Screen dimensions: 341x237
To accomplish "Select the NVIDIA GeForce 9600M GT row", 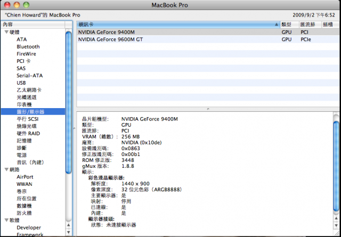I will click(208, 39).
